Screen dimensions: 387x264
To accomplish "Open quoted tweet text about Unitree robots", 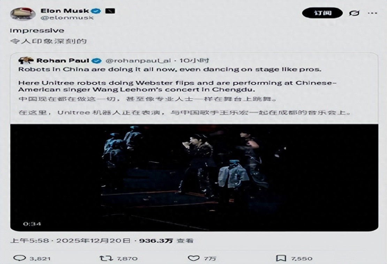I will point(177,86).
